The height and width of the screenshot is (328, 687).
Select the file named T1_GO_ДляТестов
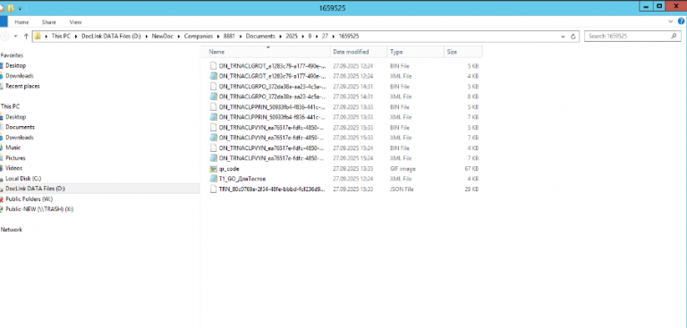[x=242, y=179]
